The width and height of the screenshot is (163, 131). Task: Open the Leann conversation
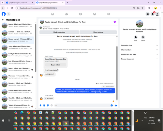pyautogui.click(x=17, y=25)
